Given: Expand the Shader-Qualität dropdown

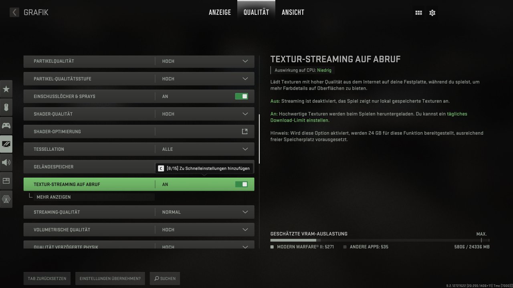Looking at the screenshot, I should pyautogui.click(x=245, y=114).
